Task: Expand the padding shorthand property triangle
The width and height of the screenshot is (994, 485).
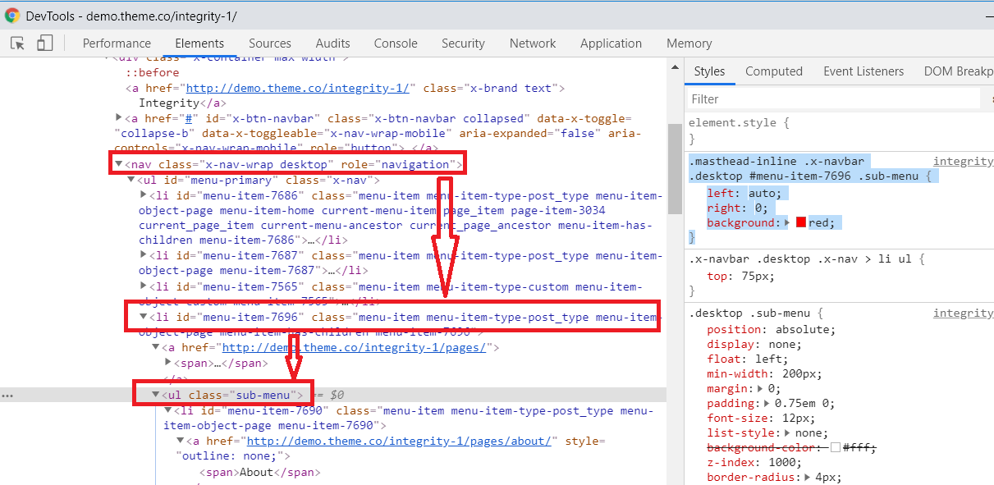Action: (x=768, y=404)
